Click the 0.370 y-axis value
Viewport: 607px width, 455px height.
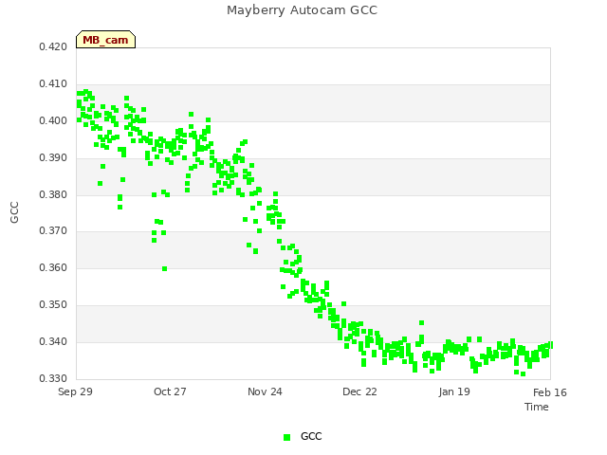[53, 231]
